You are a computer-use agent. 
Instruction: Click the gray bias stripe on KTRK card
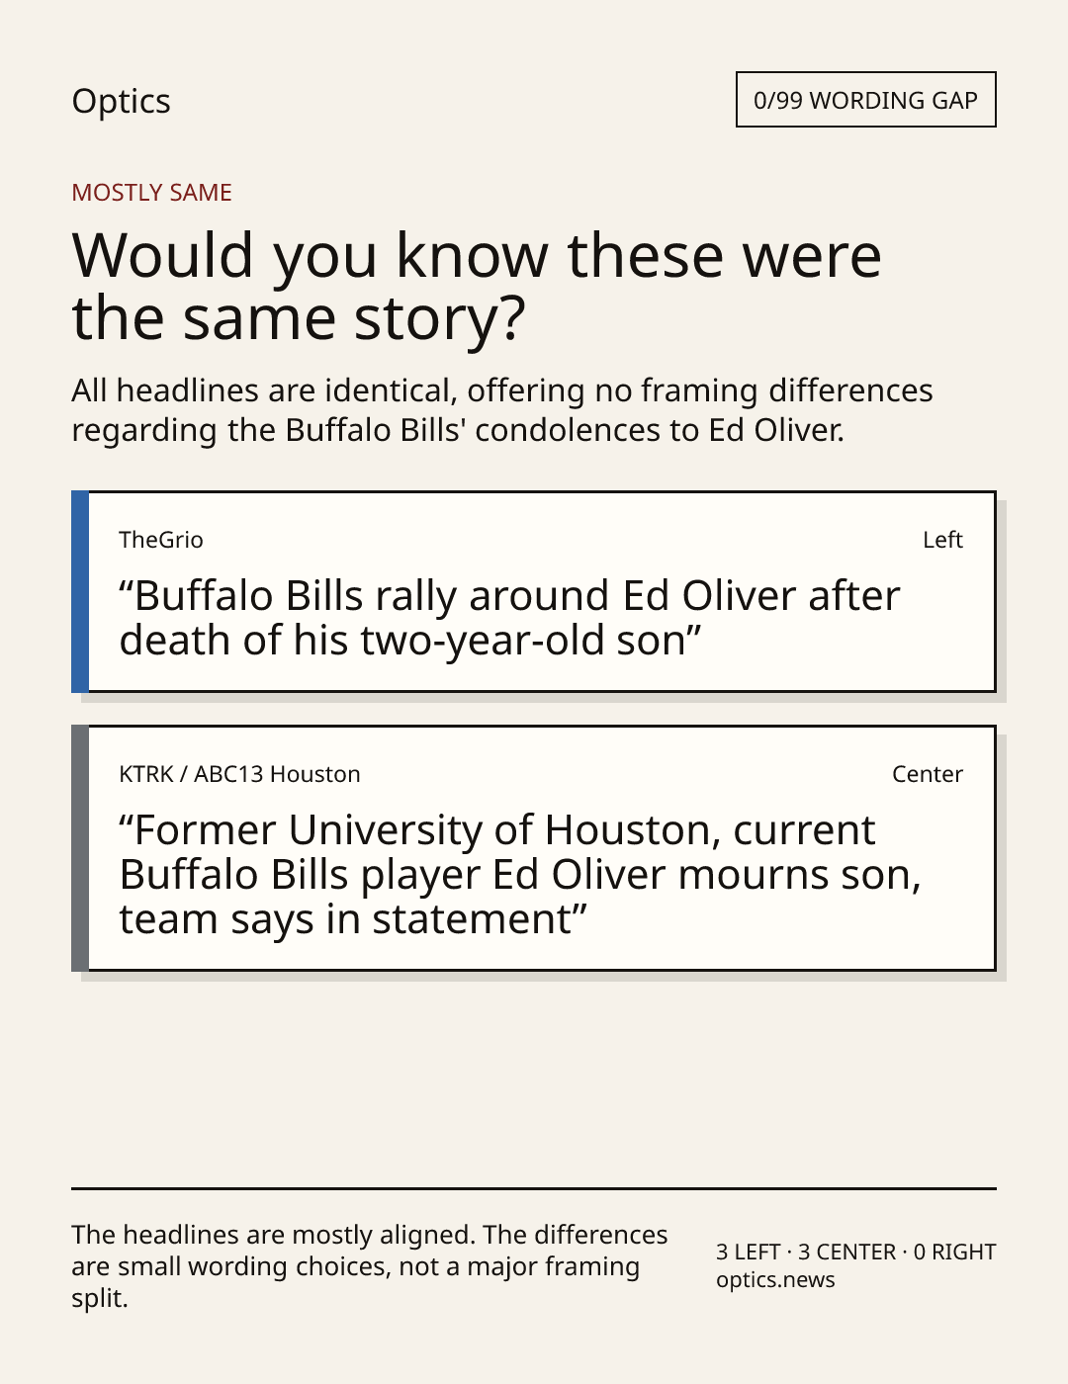[x=80, y=848]
